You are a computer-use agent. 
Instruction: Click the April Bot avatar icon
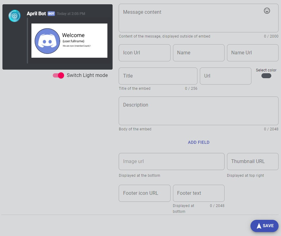point(15,16)
